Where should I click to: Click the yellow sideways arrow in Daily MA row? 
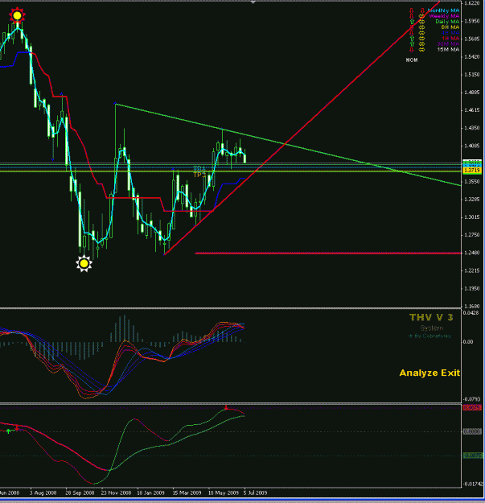coord(421,22)
